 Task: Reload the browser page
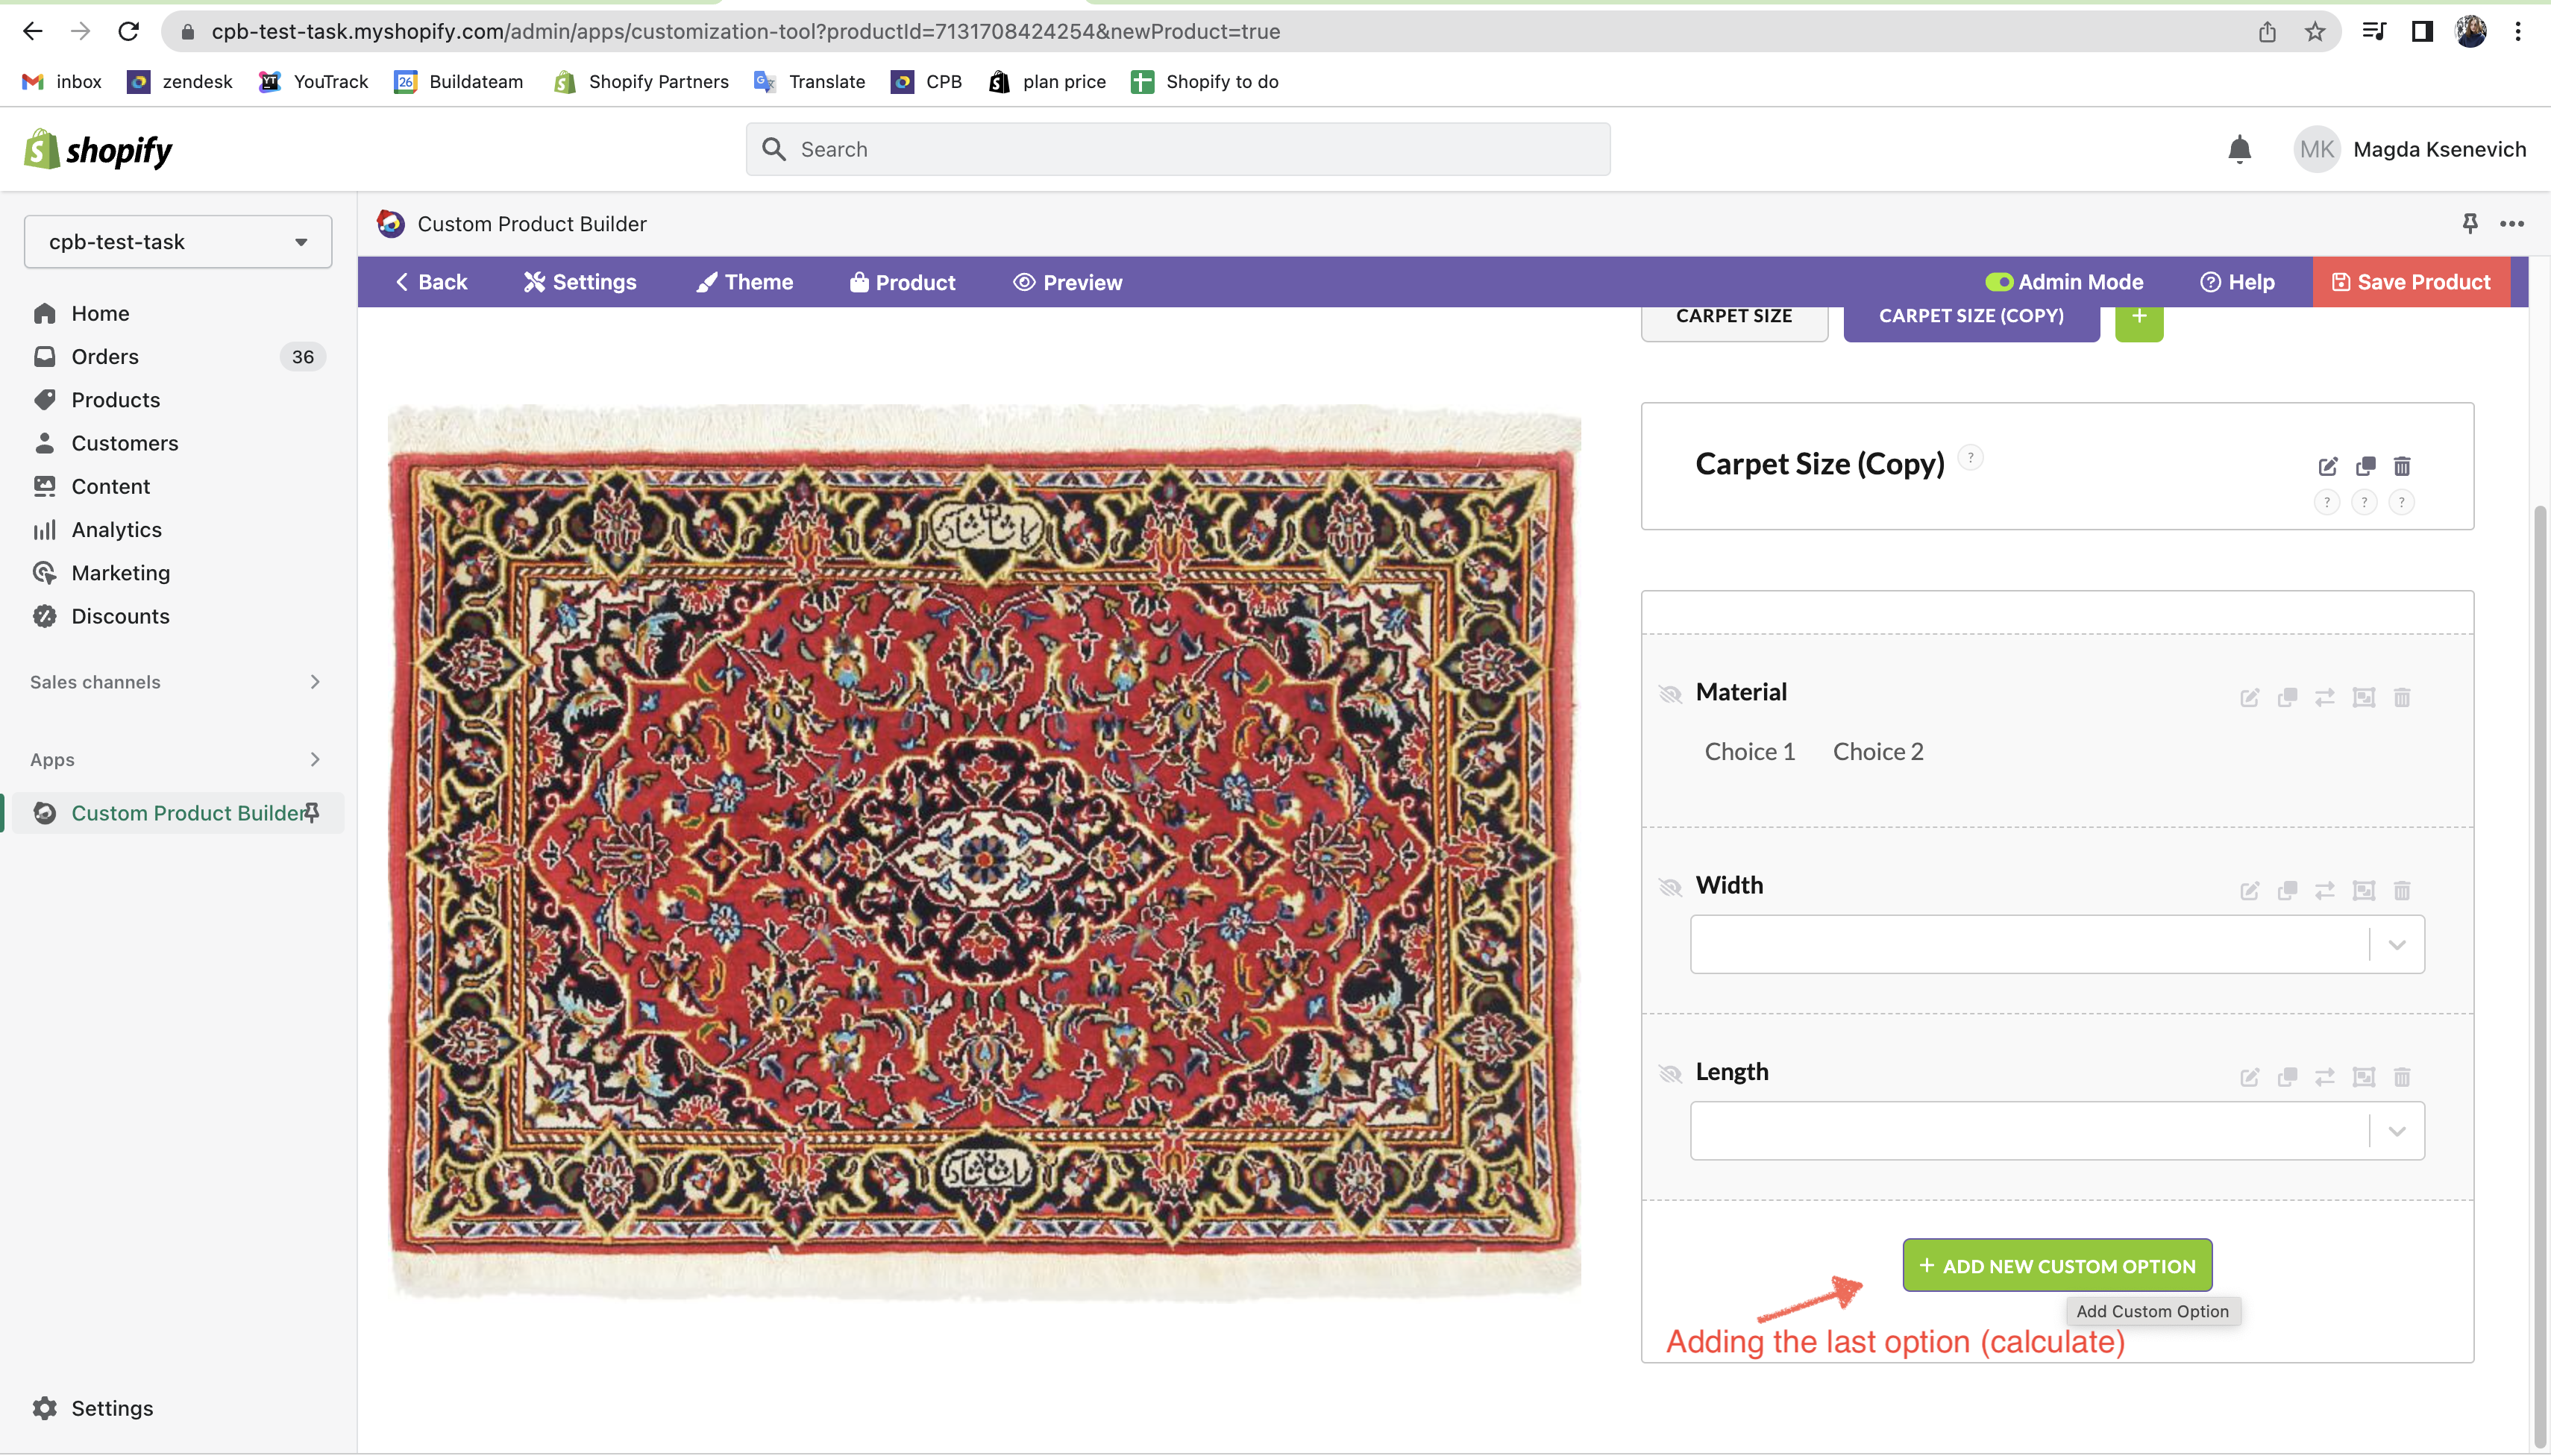(x=128, y=32)
